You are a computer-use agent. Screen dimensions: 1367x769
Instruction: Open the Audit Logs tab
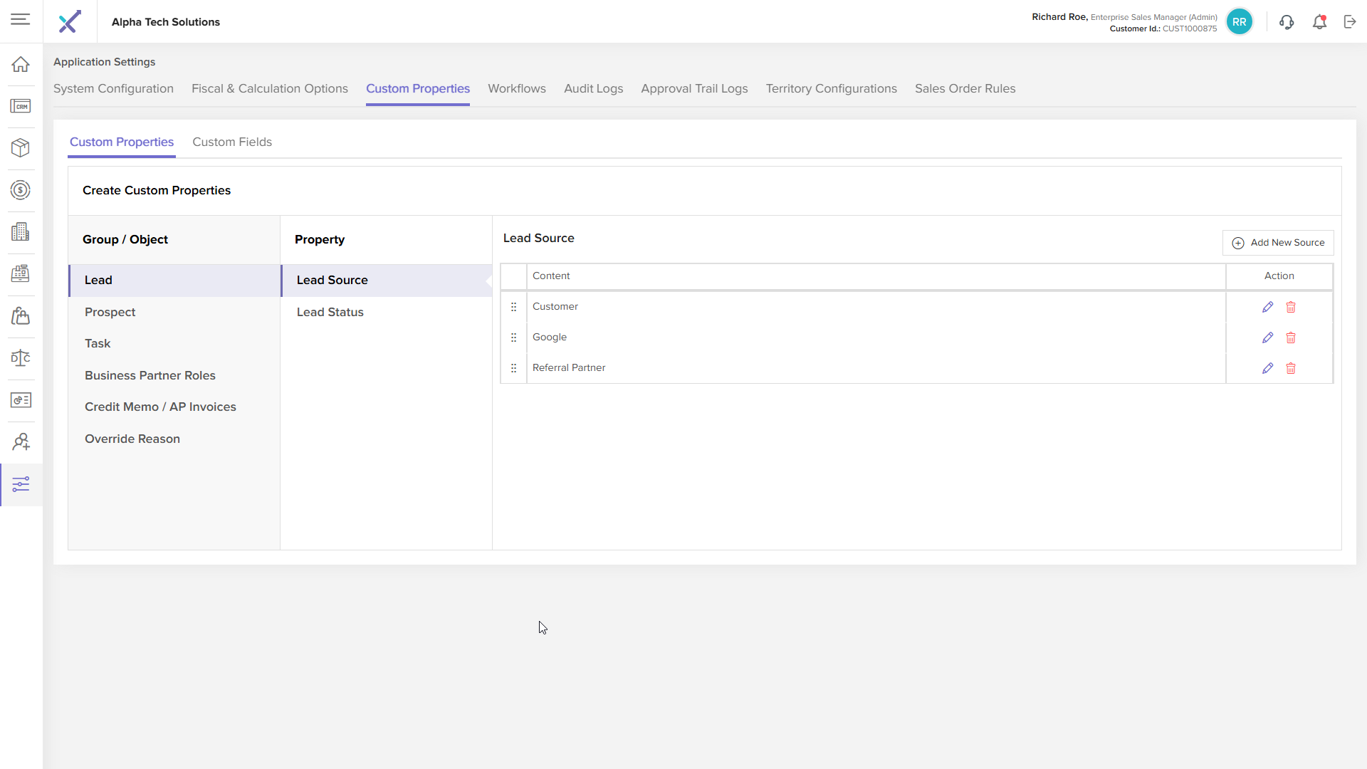pyautogui.click(x=593, y=88)
